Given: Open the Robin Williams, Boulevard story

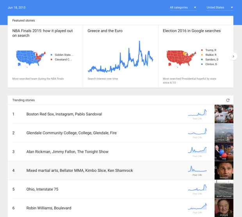Looking at the screenshot, I should [x=49, y=208].
